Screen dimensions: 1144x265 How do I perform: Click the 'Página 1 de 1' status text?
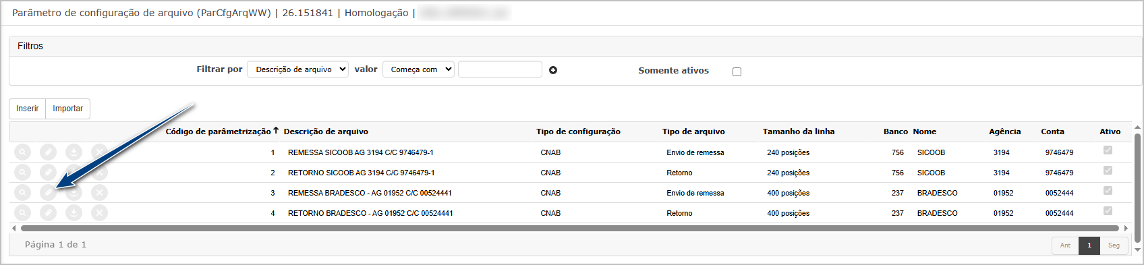pyautogui.click(x=55, y=244)
